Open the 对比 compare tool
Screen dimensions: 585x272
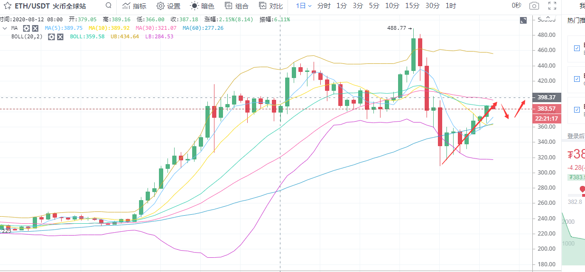click(x=271, y=6)
